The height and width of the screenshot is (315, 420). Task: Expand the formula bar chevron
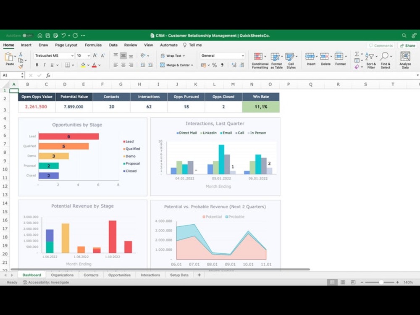click(417, 75)
